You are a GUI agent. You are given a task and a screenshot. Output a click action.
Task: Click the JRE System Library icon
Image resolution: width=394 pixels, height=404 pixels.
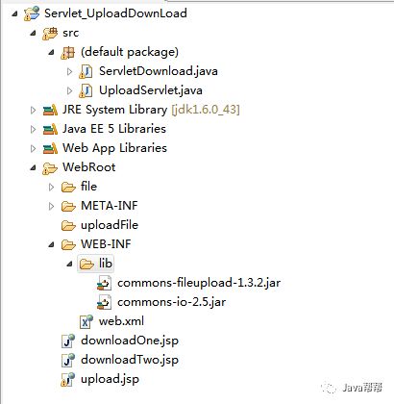50,111
